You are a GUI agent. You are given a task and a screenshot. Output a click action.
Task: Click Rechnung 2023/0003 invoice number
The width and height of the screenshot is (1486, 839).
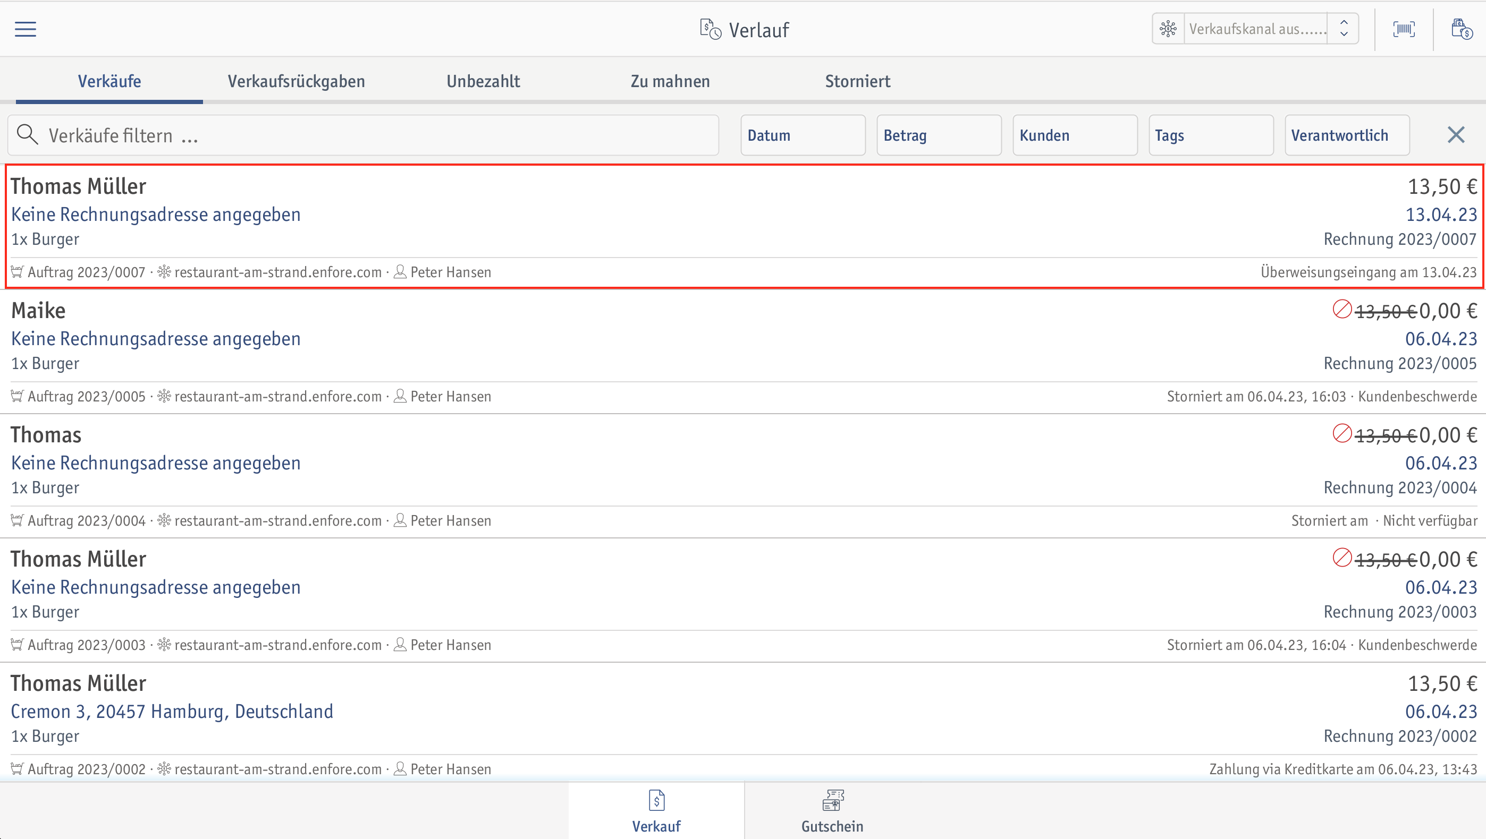click(x=1400, y=612)
